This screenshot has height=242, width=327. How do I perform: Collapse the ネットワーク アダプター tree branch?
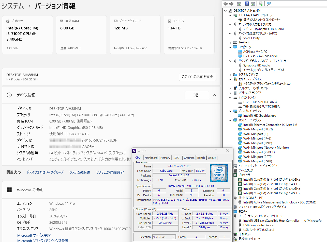pyautogui.click(x=230, y=120)
